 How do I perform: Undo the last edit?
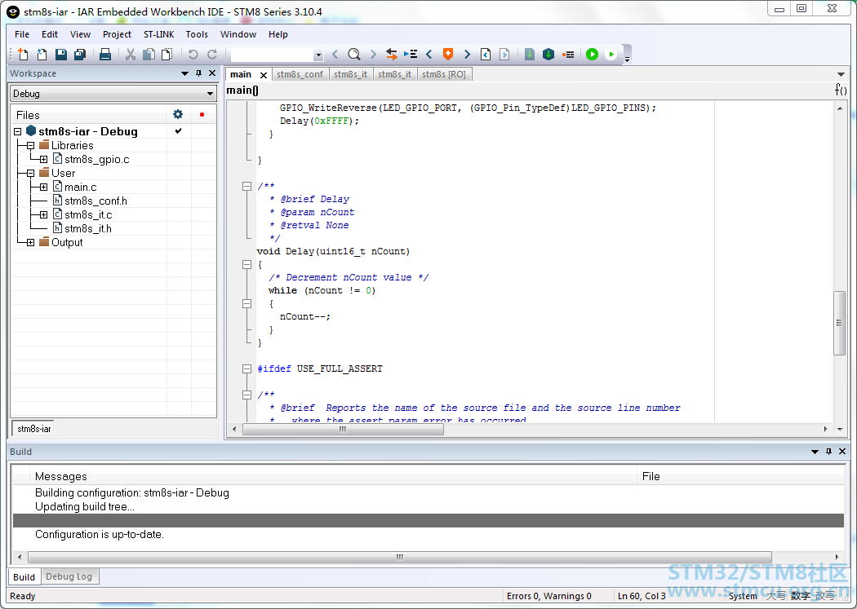pyautogui.click(x=193, y=54)
